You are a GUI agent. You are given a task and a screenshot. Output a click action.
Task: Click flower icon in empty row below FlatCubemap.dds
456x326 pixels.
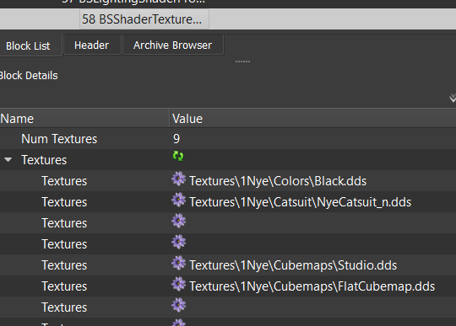click(178, 305)
